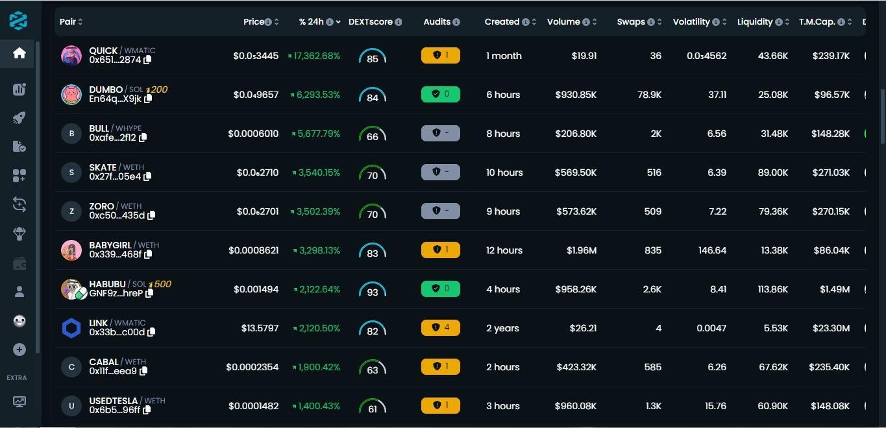886x428 pixels.
Task: Show info for the Liquidity column
Action: (778, 22)
